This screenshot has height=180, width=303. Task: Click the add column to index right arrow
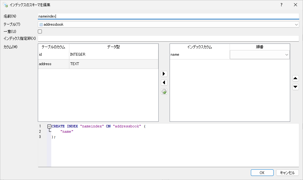[x=164, y=74]
